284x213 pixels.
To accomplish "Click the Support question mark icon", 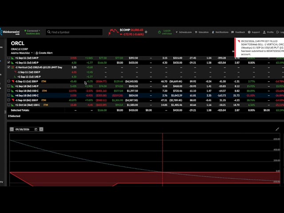I will point(249,32).
